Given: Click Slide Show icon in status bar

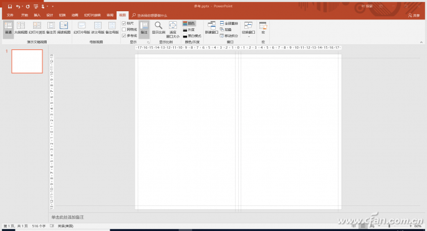Looking at the screenshot, I should [x=372, y=226].
